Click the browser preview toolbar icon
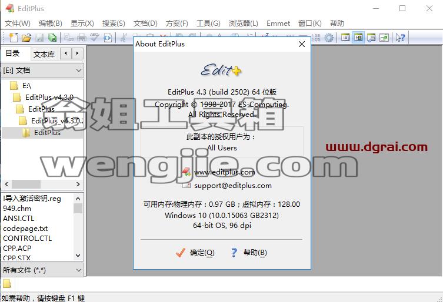The height and width of the screenshot is (302, 443). [x=108, y=38]
